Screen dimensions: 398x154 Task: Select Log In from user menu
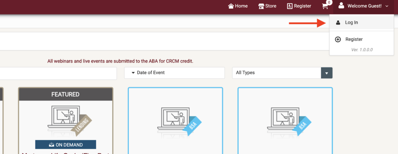click(x=362, y=23)
